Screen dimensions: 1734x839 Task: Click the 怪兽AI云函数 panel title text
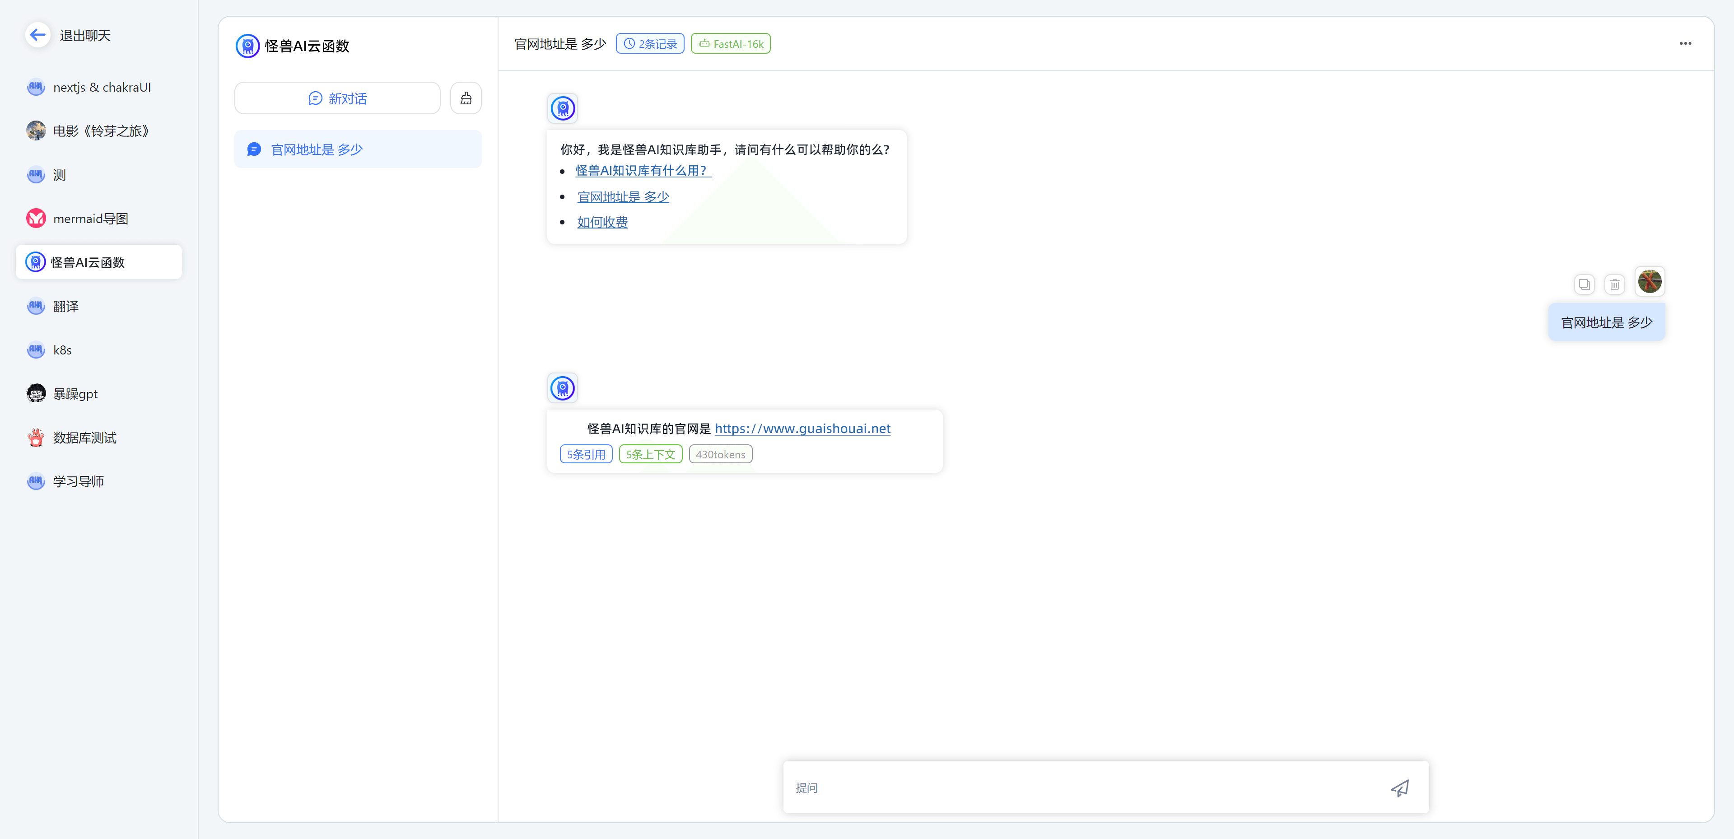tap(307, 46)
